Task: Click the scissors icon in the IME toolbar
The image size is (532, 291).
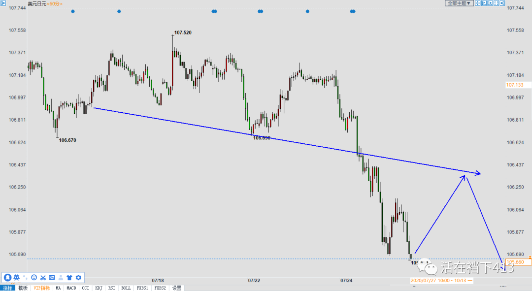Action: pyautogui.click(x=43, y=278)
